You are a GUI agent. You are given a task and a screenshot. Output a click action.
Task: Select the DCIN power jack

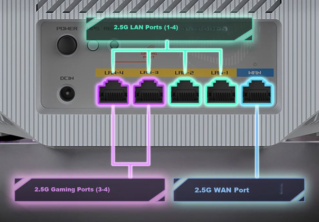point(67,94)
